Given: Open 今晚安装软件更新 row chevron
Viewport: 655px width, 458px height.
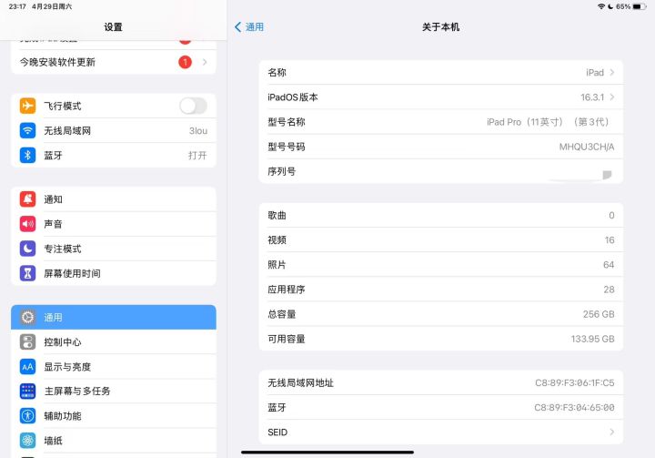Looking at the screenshot, I should (205, 62).
